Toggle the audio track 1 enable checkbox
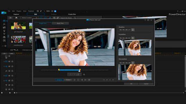Viewport: 186px width, 104px height. [x=9, y=66]
